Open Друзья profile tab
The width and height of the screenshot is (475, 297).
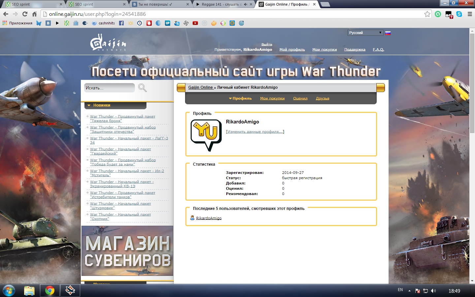[322, 98]
